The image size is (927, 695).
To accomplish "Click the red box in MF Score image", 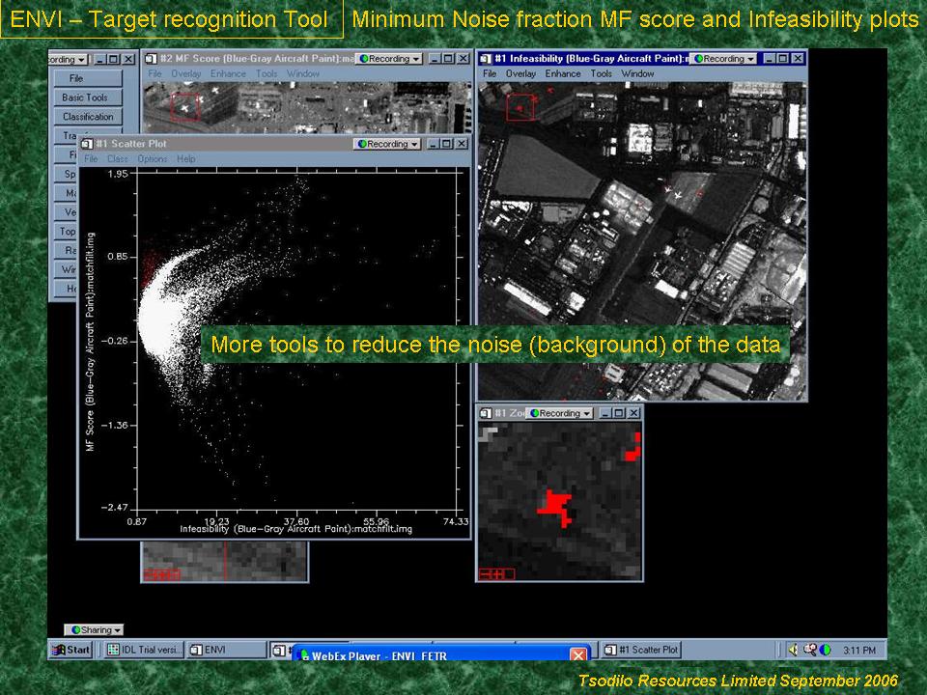I will [185, 106].
